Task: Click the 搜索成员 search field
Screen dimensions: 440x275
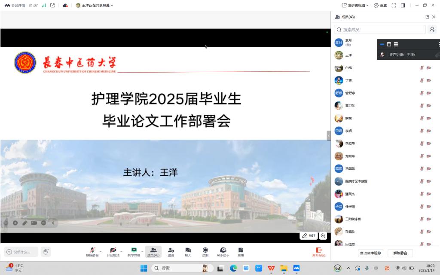Action: (380, 30)
